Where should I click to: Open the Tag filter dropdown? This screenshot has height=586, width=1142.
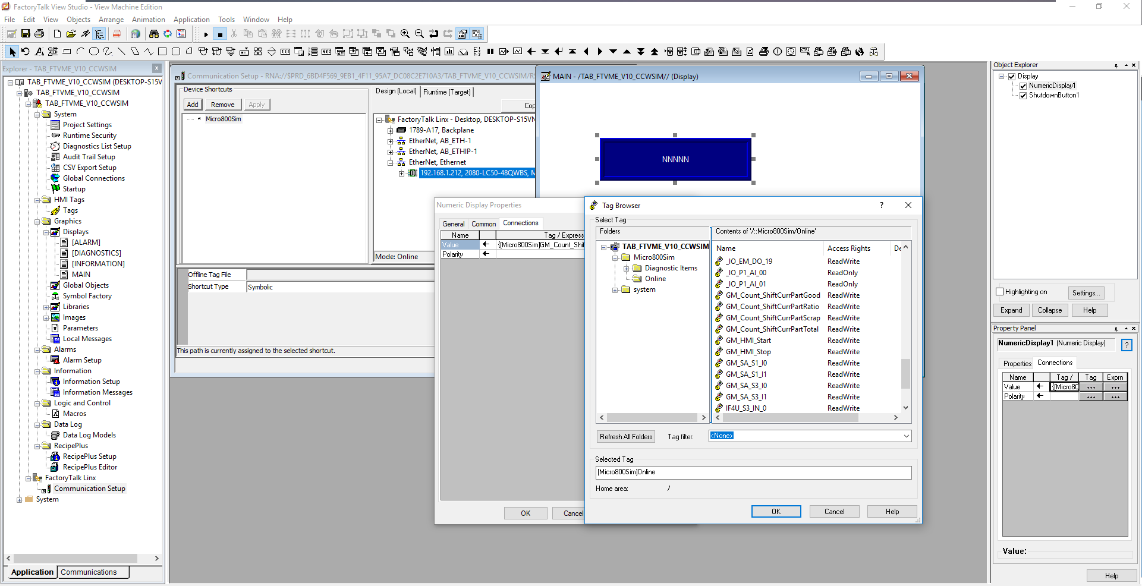pos(907,436)
